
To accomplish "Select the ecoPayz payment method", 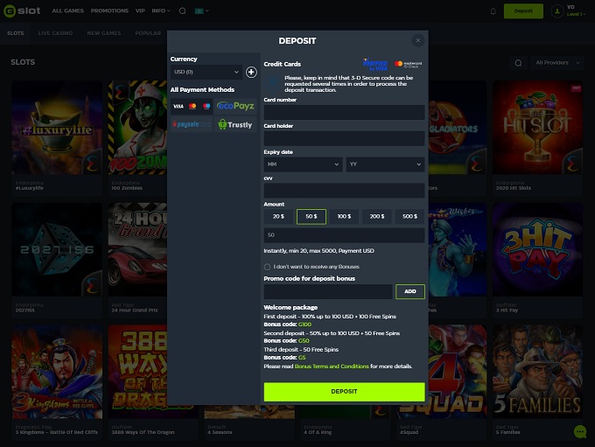I will [x=234, y=106].
